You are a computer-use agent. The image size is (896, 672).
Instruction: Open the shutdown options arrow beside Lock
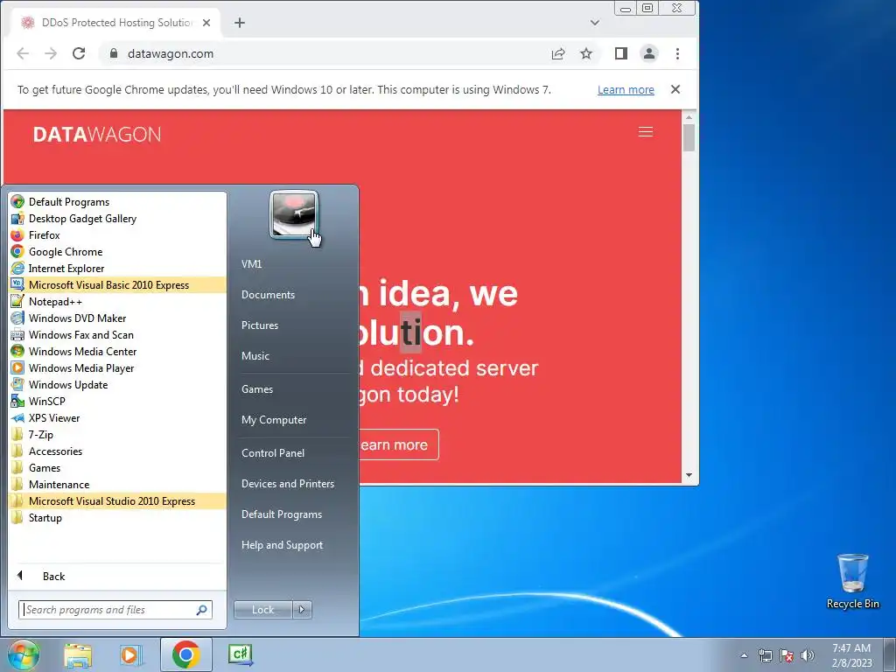point(302,610)
